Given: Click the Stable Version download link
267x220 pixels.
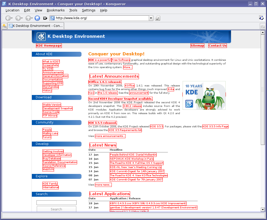Looking at the screenshot, I should click(52, 105).
